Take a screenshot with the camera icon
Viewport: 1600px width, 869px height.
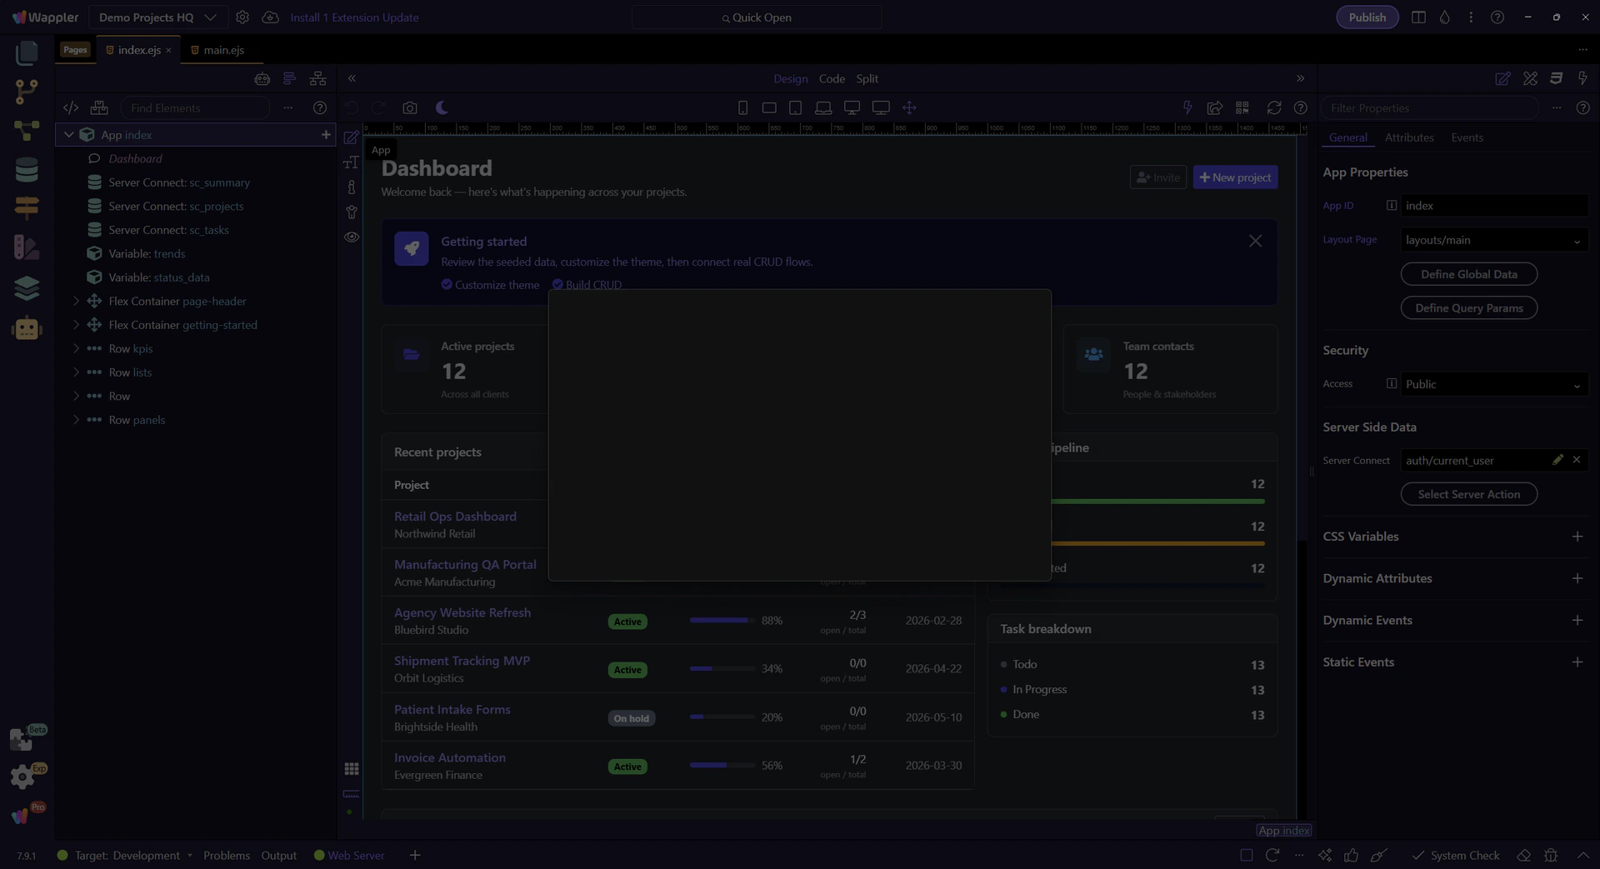409,108
